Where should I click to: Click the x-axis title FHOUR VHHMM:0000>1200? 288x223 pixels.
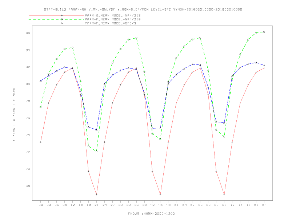click(151, 214)
